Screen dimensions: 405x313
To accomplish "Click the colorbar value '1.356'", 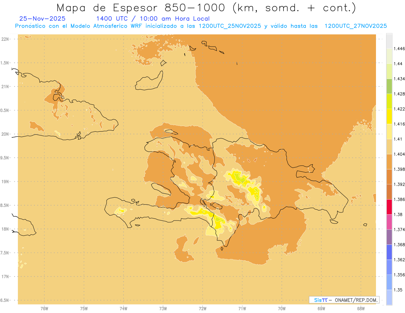I will (x=399, y=275).
